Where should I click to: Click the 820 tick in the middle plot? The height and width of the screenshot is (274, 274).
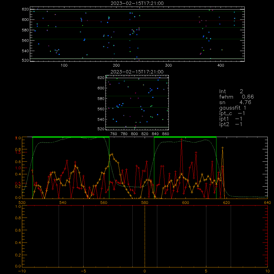[x=145, y=134]
